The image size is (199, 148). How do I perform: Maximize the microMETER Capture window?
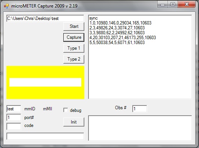click(x=173, y=5)
